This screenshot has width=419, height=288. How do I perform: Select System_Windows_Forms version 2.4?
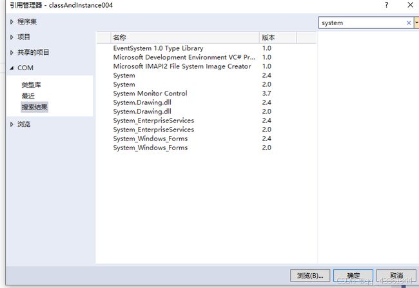(x=206, y=139)
